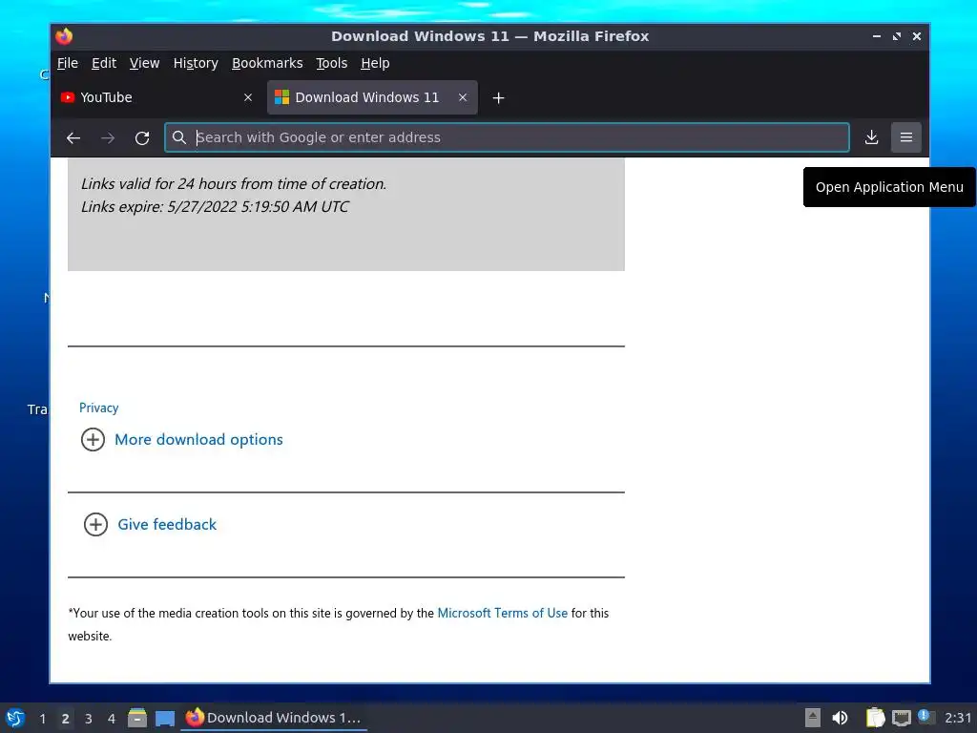This screenshot has height=733, width=977.
Task: Go back one page
Action: (73, 137)
